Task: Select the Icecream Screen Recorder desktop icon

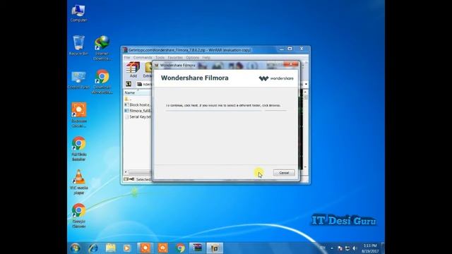Action: point(78,115)
